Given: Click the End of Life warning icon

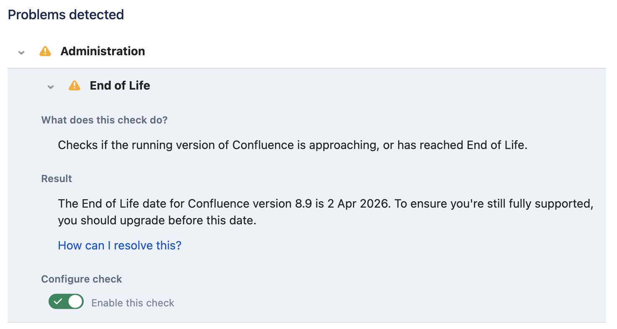Looking at the screenshot, I should 74,86.
